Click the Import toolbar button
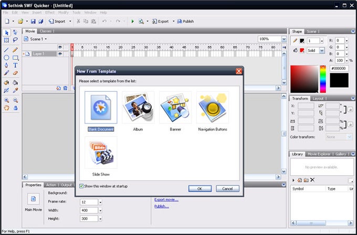357x235 pixels. point(57,22)
